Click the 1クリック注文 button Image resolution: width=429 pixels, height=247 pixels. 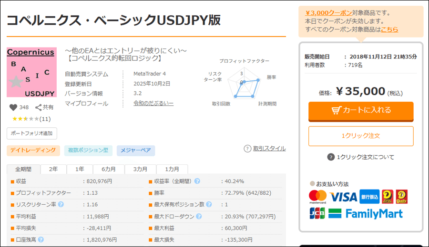(361, 136)
